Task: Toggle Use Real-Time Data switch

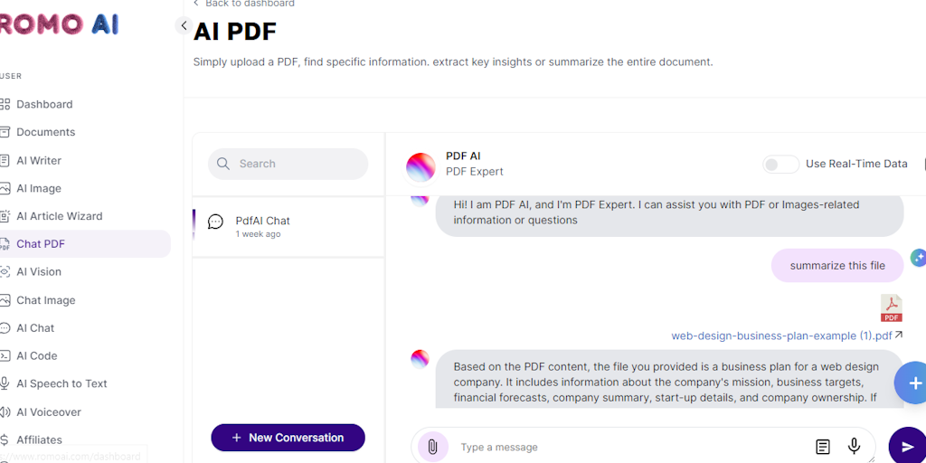Action: click(x=780, y=164)
